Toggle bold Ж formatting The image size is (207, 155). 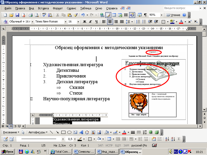pyautogui.click(x=85, y=22)
